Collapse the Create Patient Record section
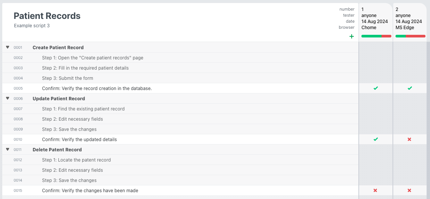Image resolution: width=430 pixels, height=199 pixels. coord(8,47)
